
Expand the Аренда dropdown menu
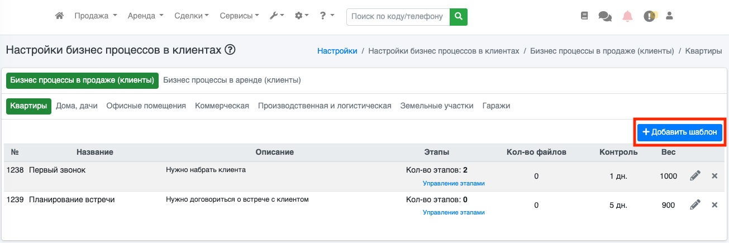[145, 16]
